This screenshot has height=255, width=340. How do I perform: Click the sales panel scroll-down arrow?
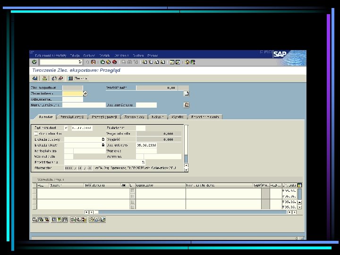coord(186,170)
